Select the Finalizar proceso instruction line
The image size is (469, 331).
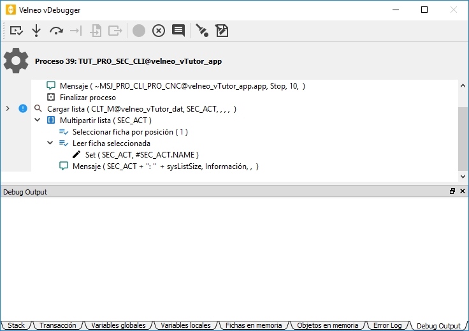(x=87, y=98)
